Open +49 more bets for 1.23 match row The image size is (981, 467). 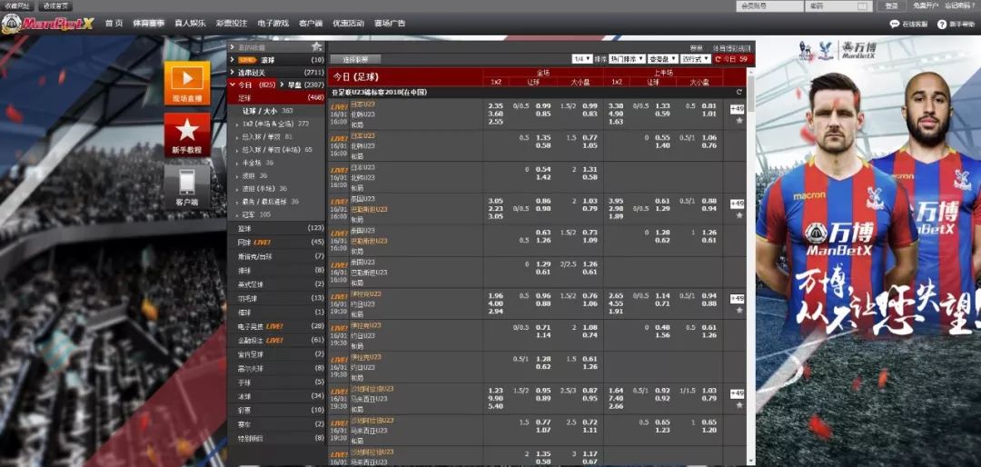(x=737, y=393)
